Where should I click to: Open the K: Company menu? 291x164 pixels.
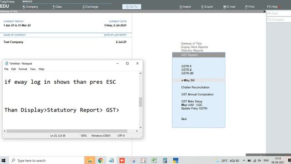pyautogui.click(x=30, y=7)
